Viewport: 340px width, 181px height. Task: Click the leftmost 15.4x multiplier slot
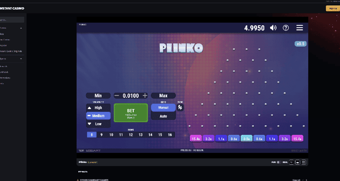(x=196, y=138)
